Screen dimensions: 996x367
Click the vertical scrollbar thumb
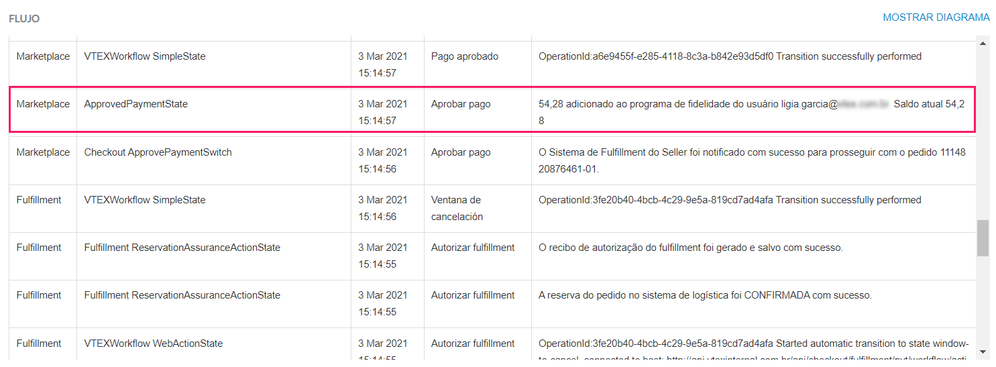(983, 238)
